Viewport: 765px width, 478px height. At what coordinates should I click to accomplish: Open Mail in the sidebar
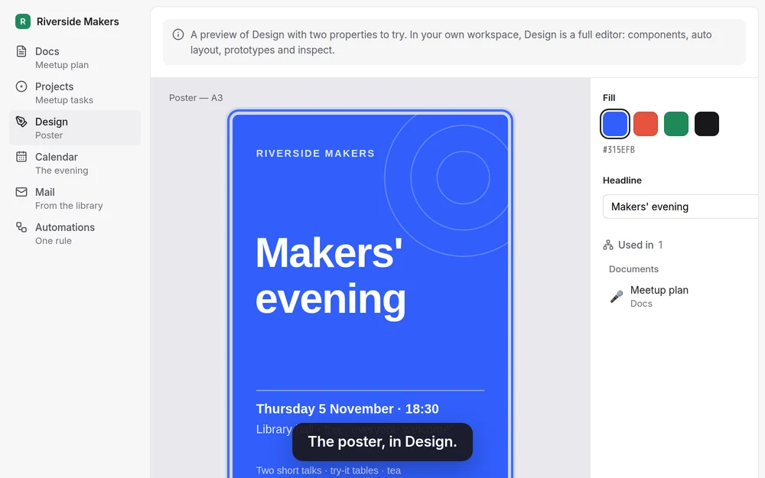pos(75,198)
